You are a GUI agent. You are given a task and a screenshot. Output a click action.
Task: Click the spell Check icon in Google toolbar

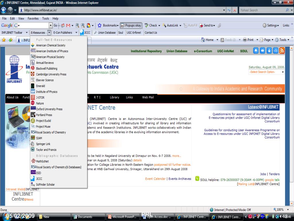tap(146, 25)
